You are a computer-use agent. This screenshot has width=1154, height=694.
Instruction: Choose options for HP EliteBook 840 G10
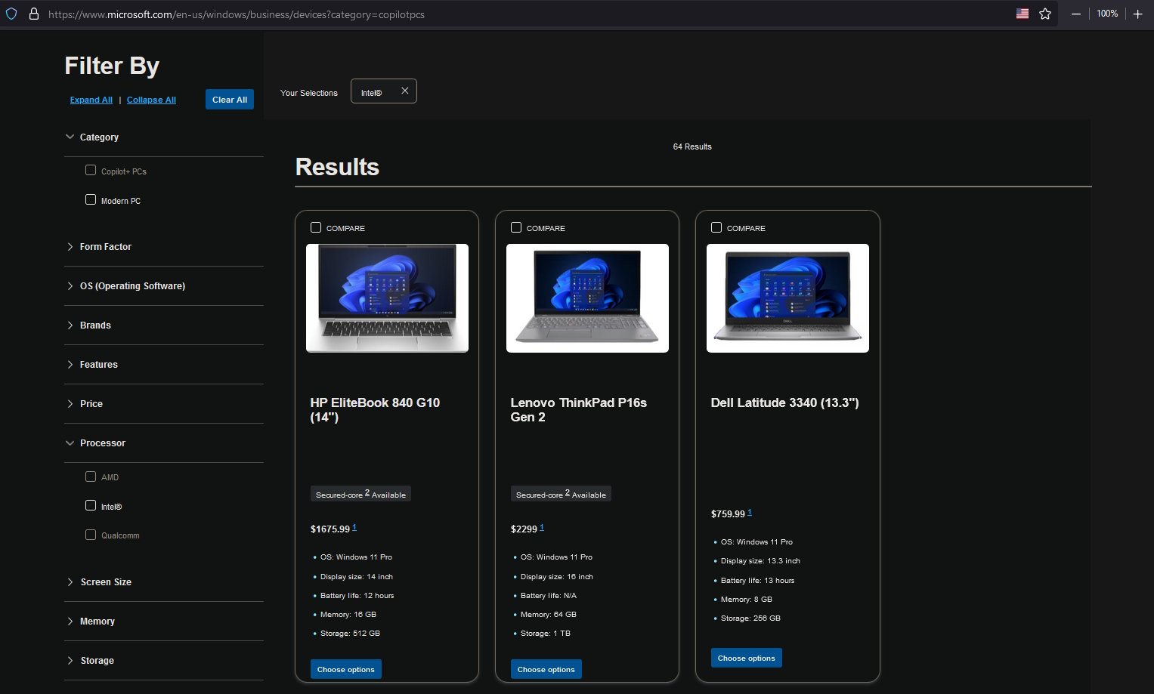pos(346,669)
